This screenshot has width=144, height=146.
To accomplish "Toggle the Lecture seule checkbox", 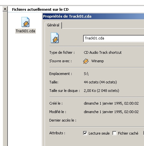I will click(85, 133).
